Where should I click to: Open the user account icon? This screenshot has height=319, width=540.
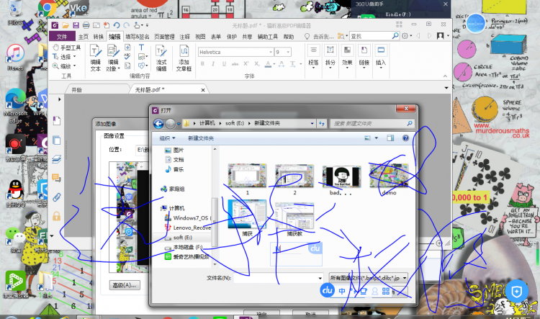tap(440, 36)
